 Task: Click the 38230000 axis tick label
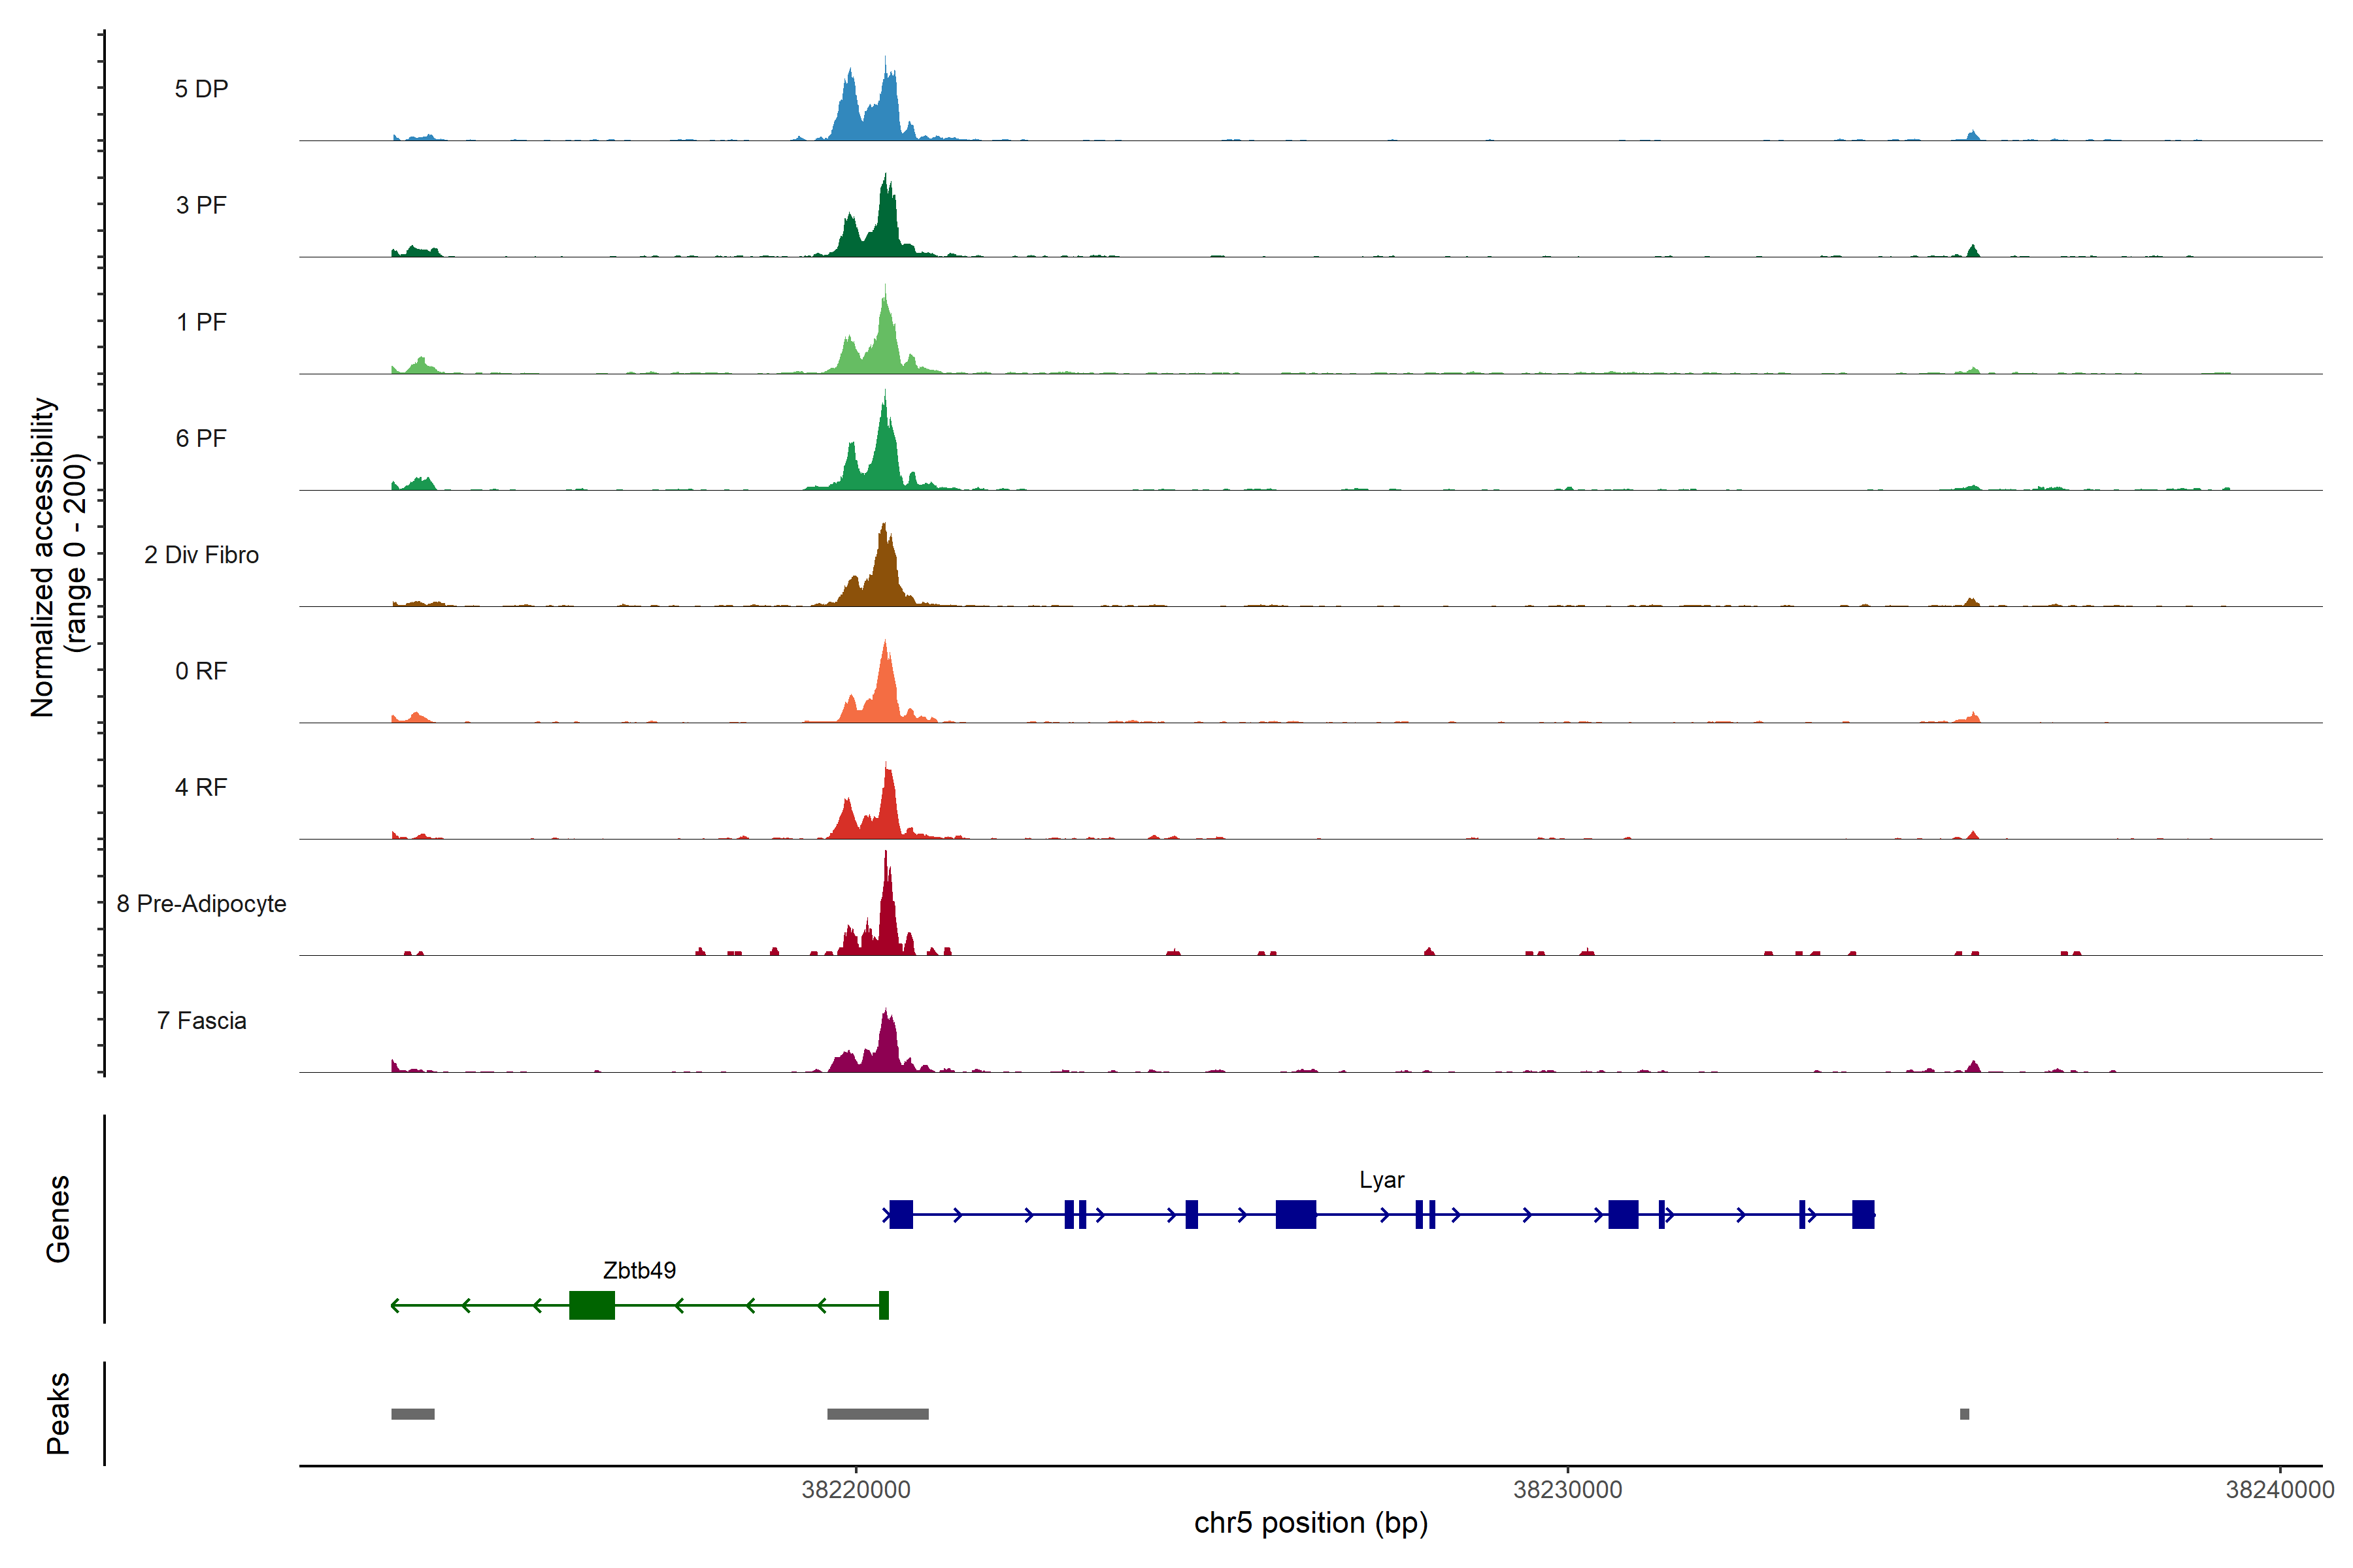click(x=1567, y=1490)
